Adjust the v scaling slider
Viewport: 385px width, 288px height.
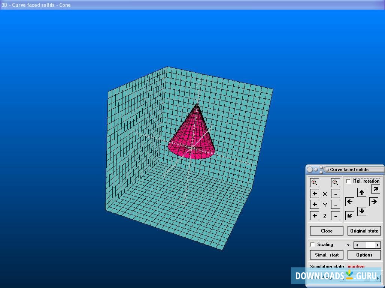(367, 244)
